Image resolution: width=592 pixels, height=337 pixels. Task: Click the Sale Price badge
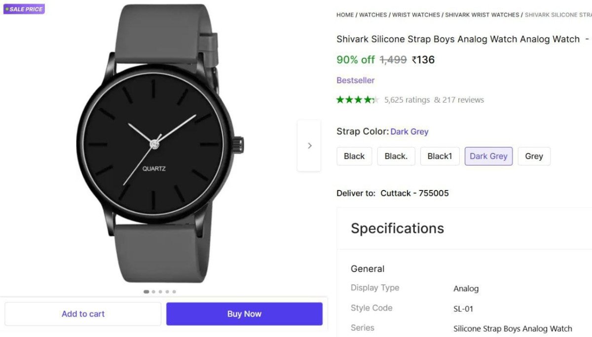[24, 9]
